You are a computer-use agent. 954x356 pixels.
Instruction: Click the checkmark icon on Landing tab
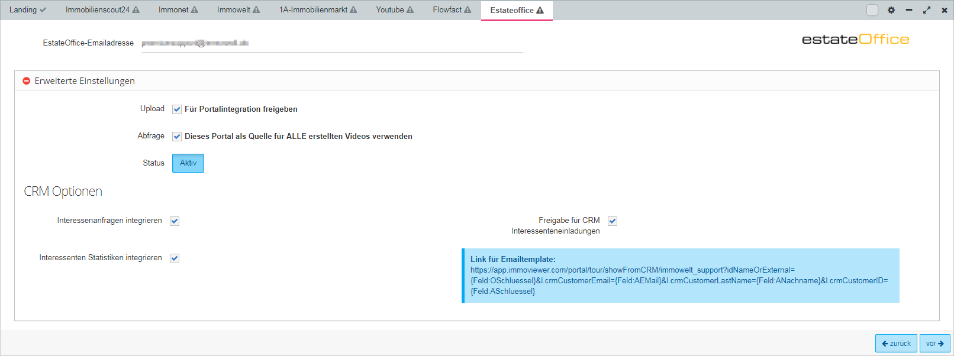(x=43, y=10)
